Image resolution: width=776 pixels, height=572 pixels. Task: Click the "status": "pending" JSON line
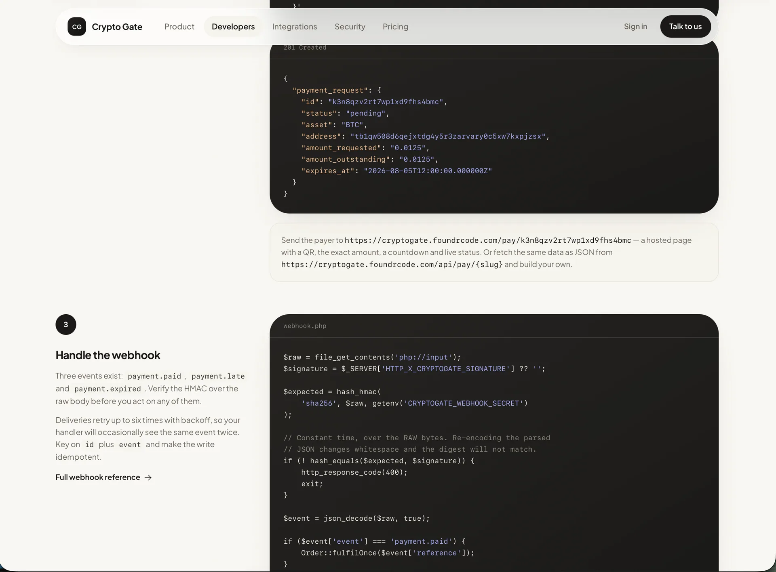[x=345, y=114]
